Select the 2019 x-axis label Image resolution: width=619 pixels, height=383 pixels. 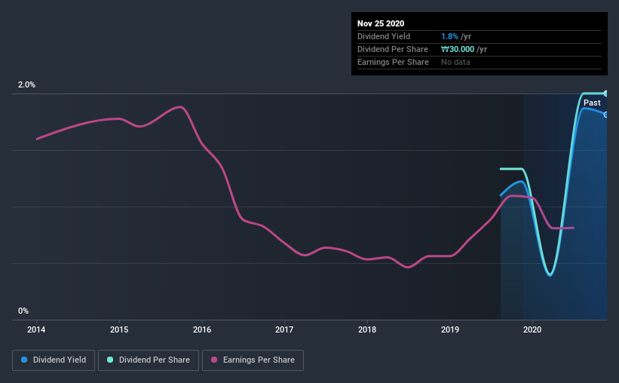click(x=450, y=329)
